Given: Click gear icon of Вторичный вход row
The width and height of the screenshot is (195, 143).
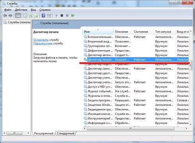Looking at the screenshot, I should click(x=85, y=41).
